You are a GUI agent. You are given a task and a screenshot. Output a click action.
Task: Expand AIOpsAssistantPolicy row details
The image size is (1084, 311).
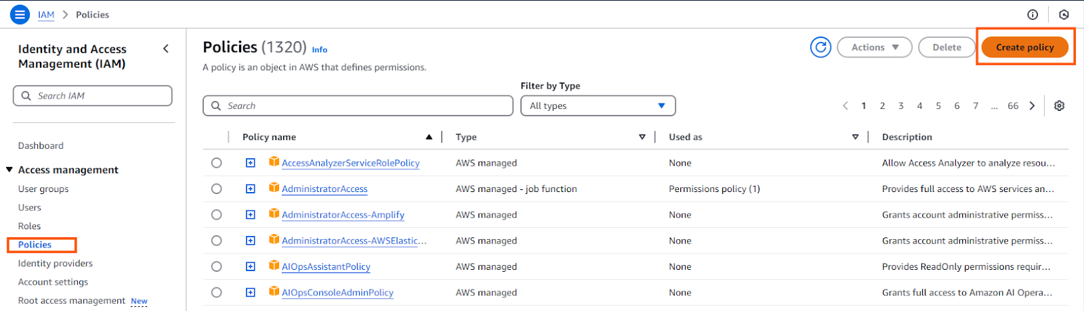pyautogui.click(x=251, y=266)
